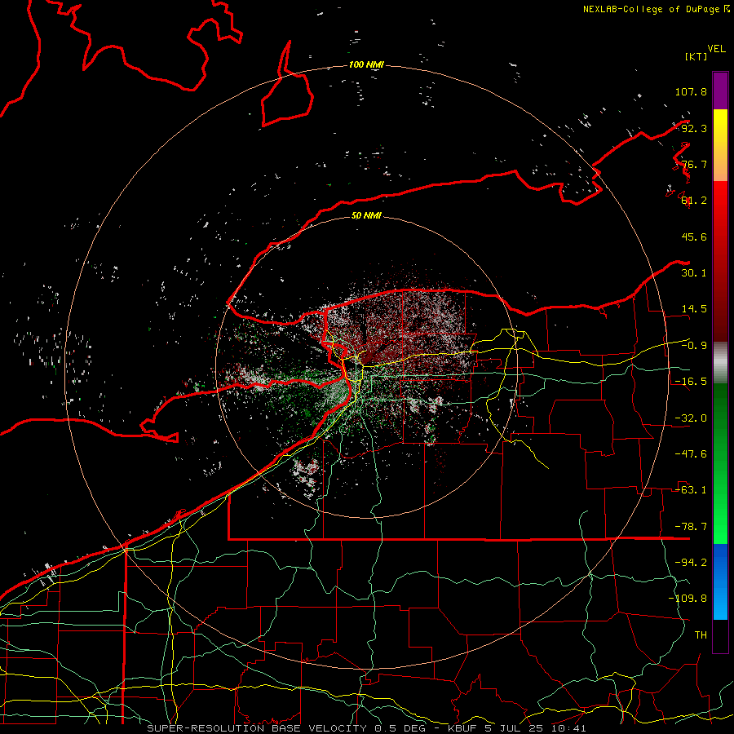
Task: Click the 14.5 velocity scale value
Action: tap(694, 309)
